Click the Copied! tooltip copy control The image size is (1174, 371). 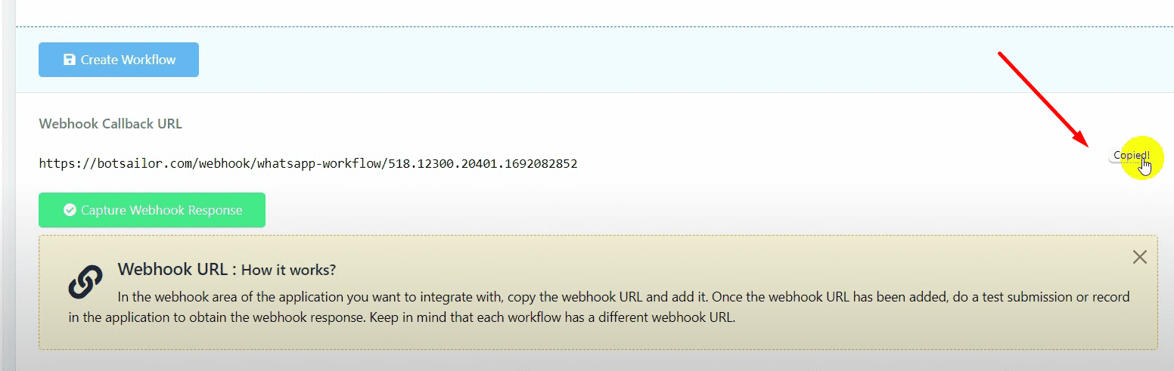click(1129, 156)
